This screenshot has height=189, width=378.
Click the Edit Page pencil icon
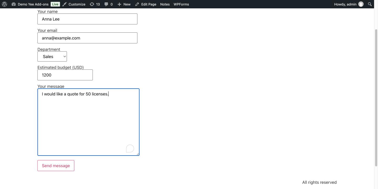(x=137, y=4)
